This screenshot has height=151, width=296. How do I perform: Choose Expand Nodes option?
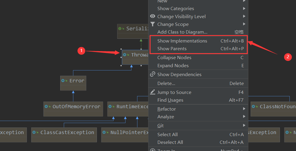coord(173,66)
